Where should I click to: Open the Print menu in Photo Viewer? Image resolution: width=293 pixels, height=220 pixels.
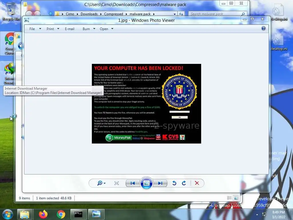tap(50, 29)
